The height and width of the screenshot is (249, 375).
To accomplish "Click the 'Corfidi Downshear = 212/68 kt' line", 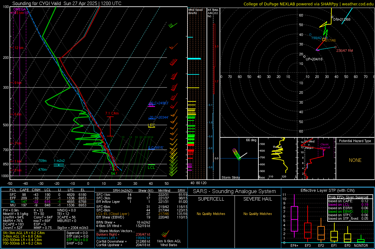I will tap(123, 241).
